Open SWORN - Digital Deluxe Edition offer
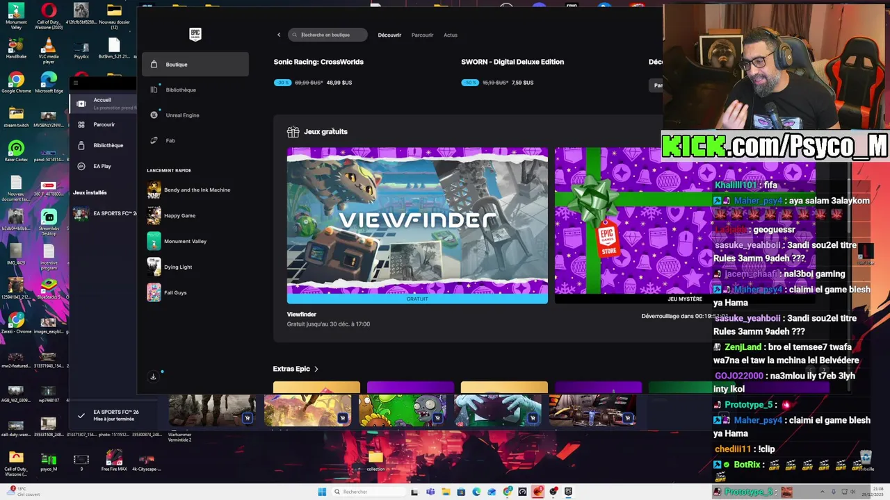Image resolution: width=890 pixels, height=500 pixels. (x=512, y=62)
